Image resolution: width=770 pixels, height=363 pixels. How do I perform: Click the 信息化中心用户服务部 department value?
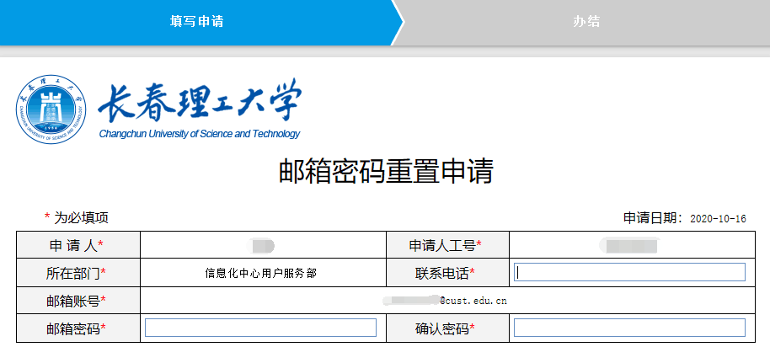pyautogui.click(x=261, y=273)
